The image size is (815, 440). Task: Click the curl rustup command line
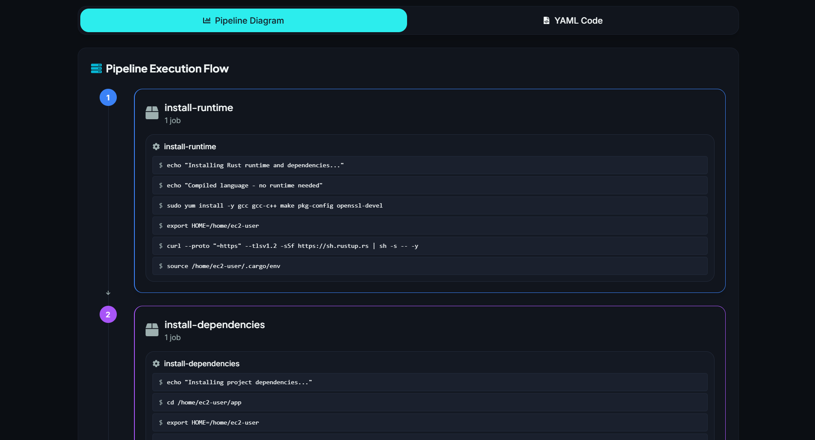[x=430, y=246]
